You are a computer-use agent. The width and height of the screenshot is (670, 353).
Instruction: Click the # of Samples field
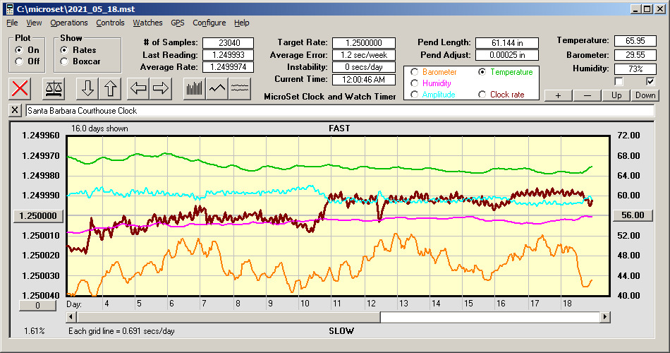[x=229, y=43]
